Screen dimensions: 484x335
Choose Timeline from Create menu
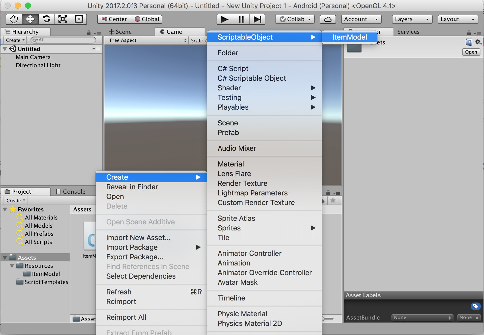[264, 298]
